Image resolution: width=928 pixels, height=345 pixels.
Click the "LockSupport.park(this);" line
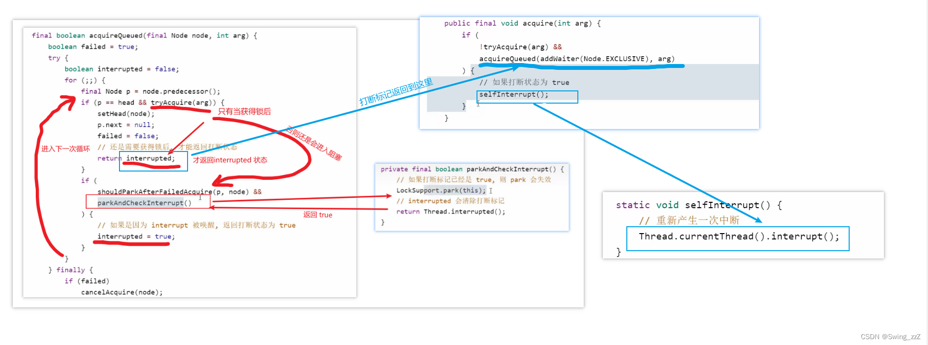pos(441,190)
